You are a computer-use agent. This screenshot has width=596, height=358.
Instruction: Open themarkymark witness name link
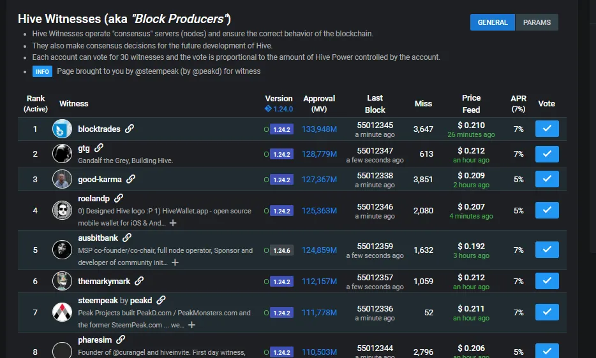point(104,282)
